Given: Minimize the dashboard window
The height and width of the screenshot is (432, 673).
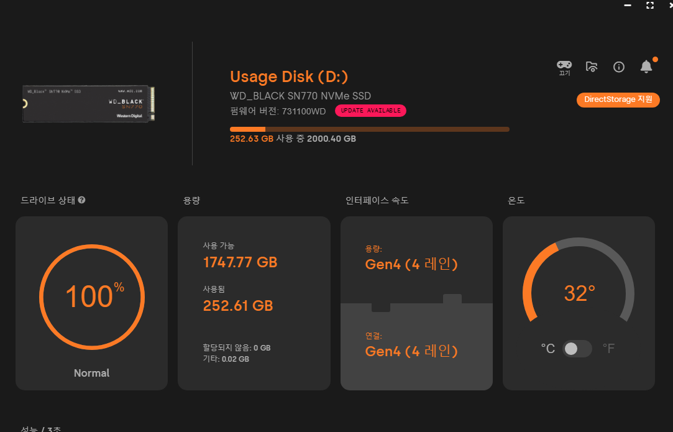Looking at the screenshot, I should coord(628,5).
